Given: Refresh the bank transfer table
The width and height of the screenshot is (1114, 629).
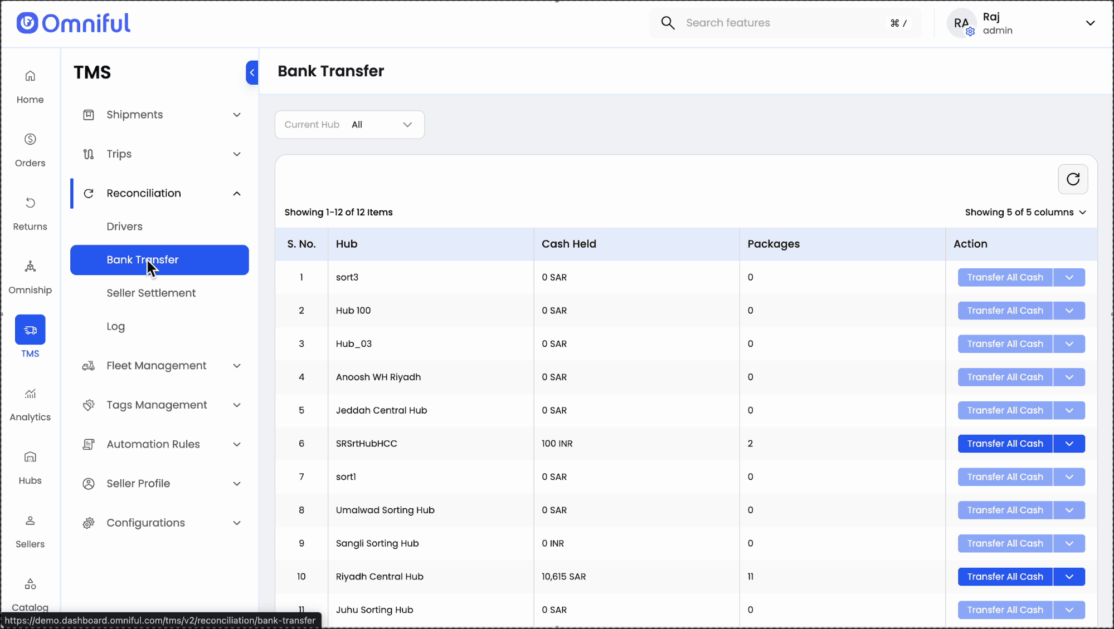Looking at the screenshot, I should tap(1072, 179).
